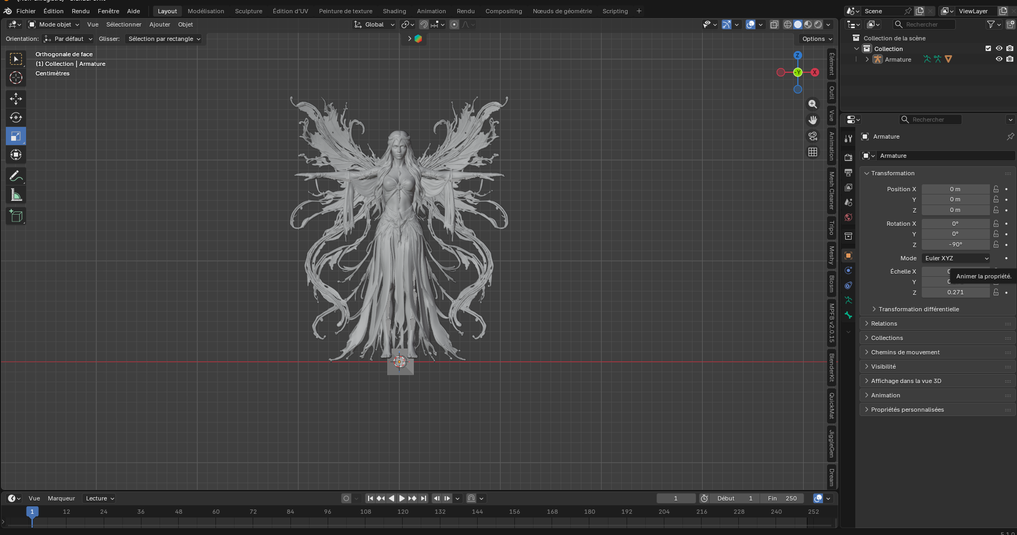This screenshot has height=535, width=1017.
Task: Activate the Transform tool
Action: click(x=16, y=155)
